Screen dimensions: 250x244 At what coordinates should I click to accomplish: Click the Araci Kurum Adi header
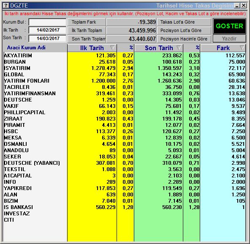tap(26, 48)
